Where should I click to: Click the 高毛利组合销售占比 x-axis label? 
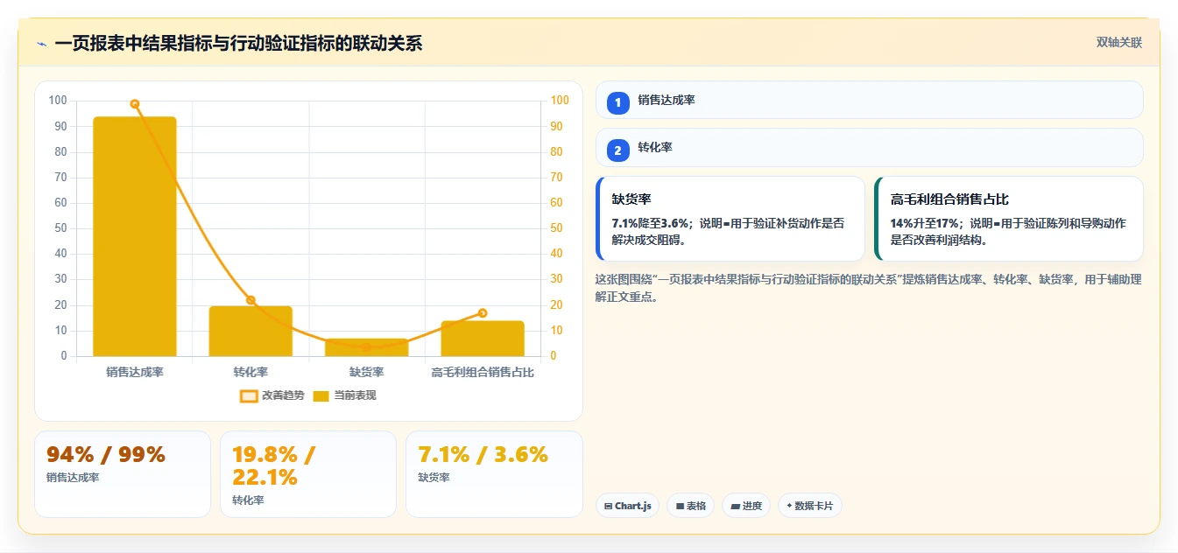click(483, 372)
